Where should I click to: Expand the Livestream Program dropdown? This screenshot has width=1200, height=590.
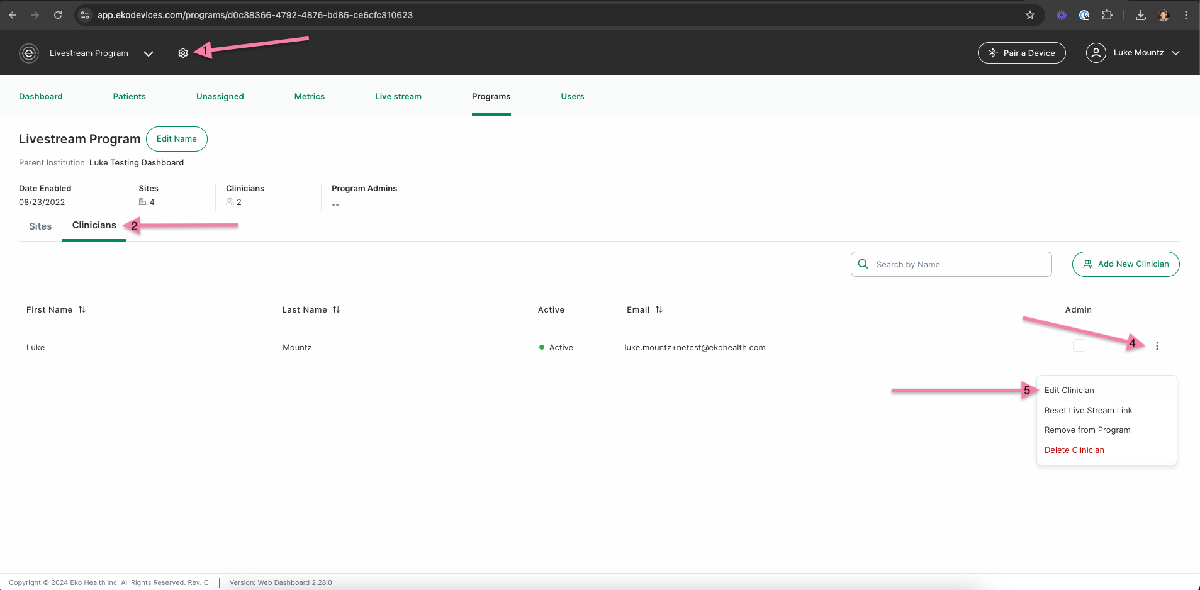149,53
